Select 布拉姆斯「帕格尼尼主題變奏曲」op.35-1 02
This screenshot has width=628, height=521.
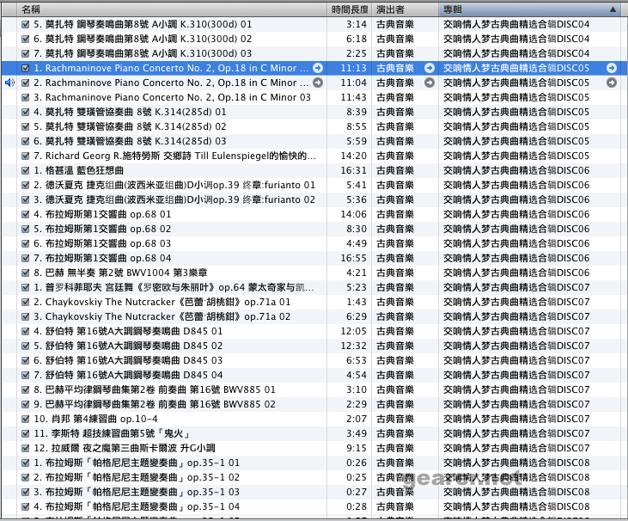(x=137, y=477)
